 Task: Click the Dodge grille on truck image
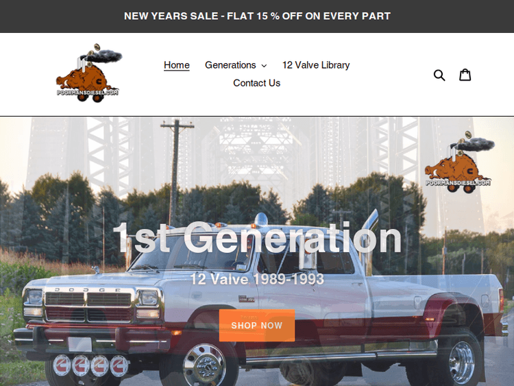pos(88,306)
